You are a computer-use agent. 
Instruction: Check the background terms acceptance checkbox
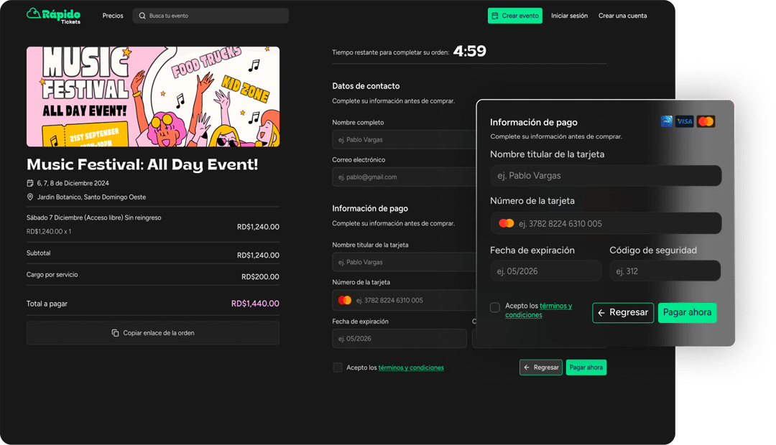[x=338, y=367]
